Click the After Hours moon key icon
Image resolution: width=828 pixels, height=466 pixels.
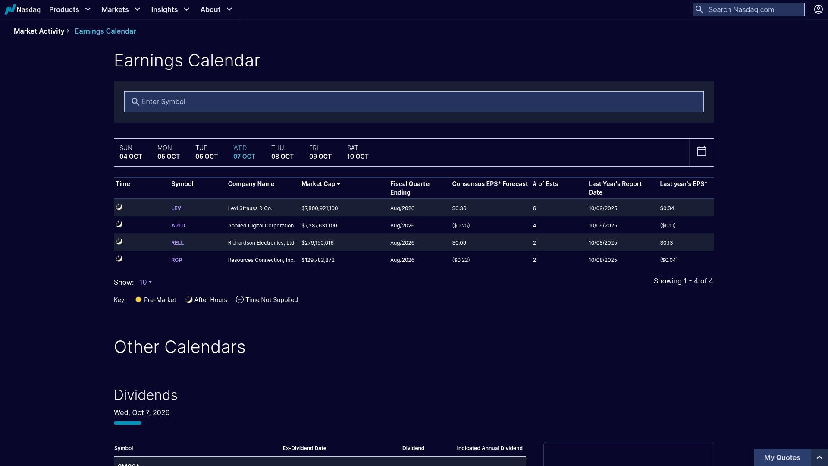pos(188,299)
